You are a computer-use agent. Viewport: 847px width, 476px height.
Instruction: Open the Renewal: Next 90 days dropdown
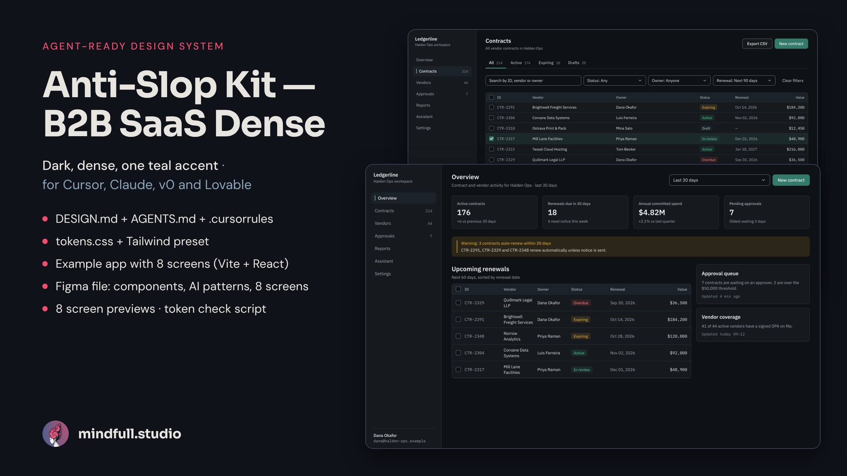tap(744, 81)
